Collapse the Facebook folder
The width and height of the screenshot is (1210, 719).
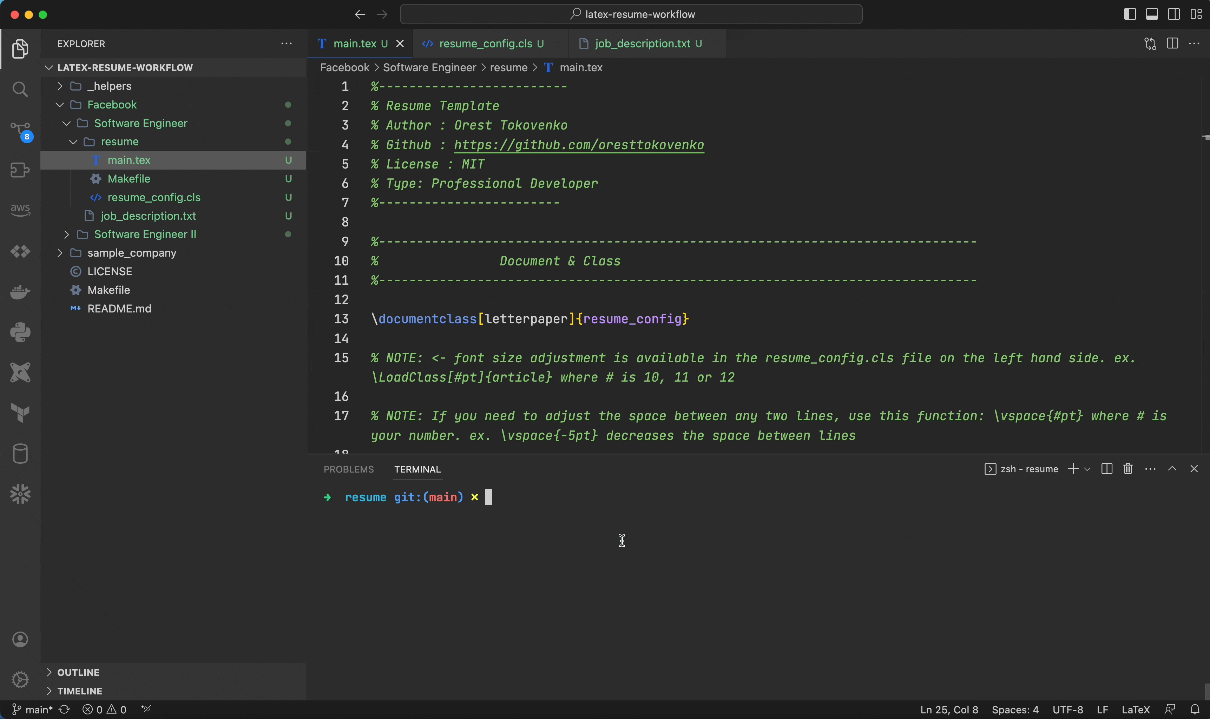pos(60,105)
